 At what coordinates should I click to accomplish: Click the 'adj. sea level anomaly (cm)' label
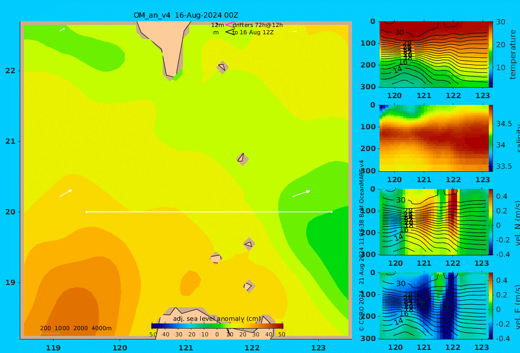pos(217,319)
